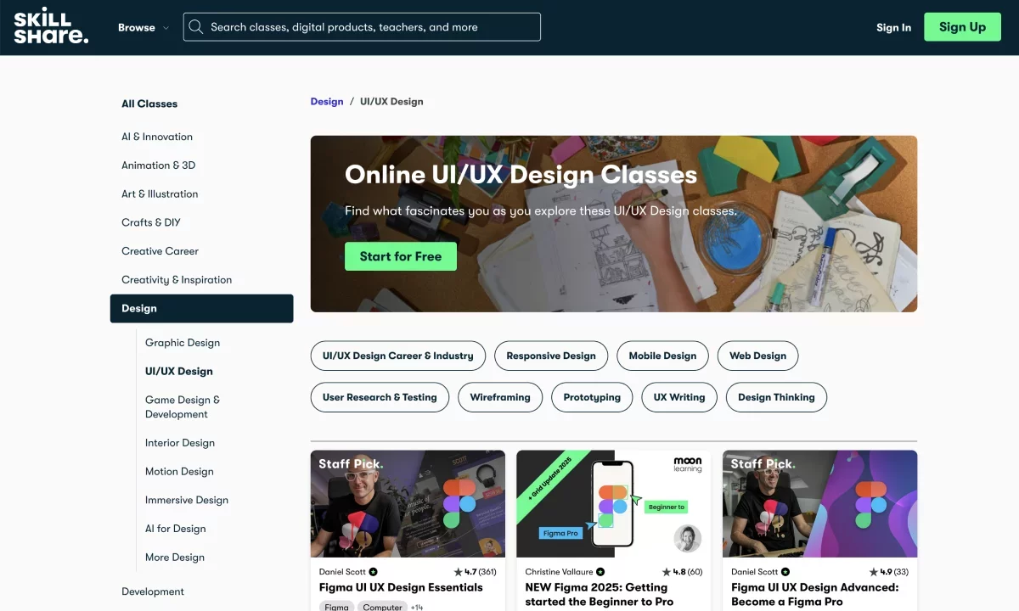The image size is (1019, 611).
Task: Open the Animation & 3D category
Action: pyautogui.click(x=159, y=165)
